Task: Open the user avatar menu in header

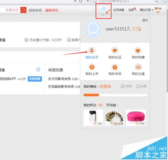Action: (104, 10)
